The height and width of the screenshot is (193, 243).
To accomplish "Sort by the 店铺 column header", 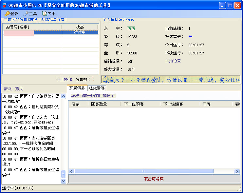I will point(78,104).
